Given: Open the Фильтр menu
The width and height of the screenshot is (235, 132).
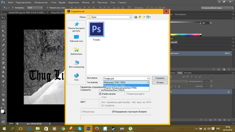Looking at the screenshot, I should [x=85, y=2].
